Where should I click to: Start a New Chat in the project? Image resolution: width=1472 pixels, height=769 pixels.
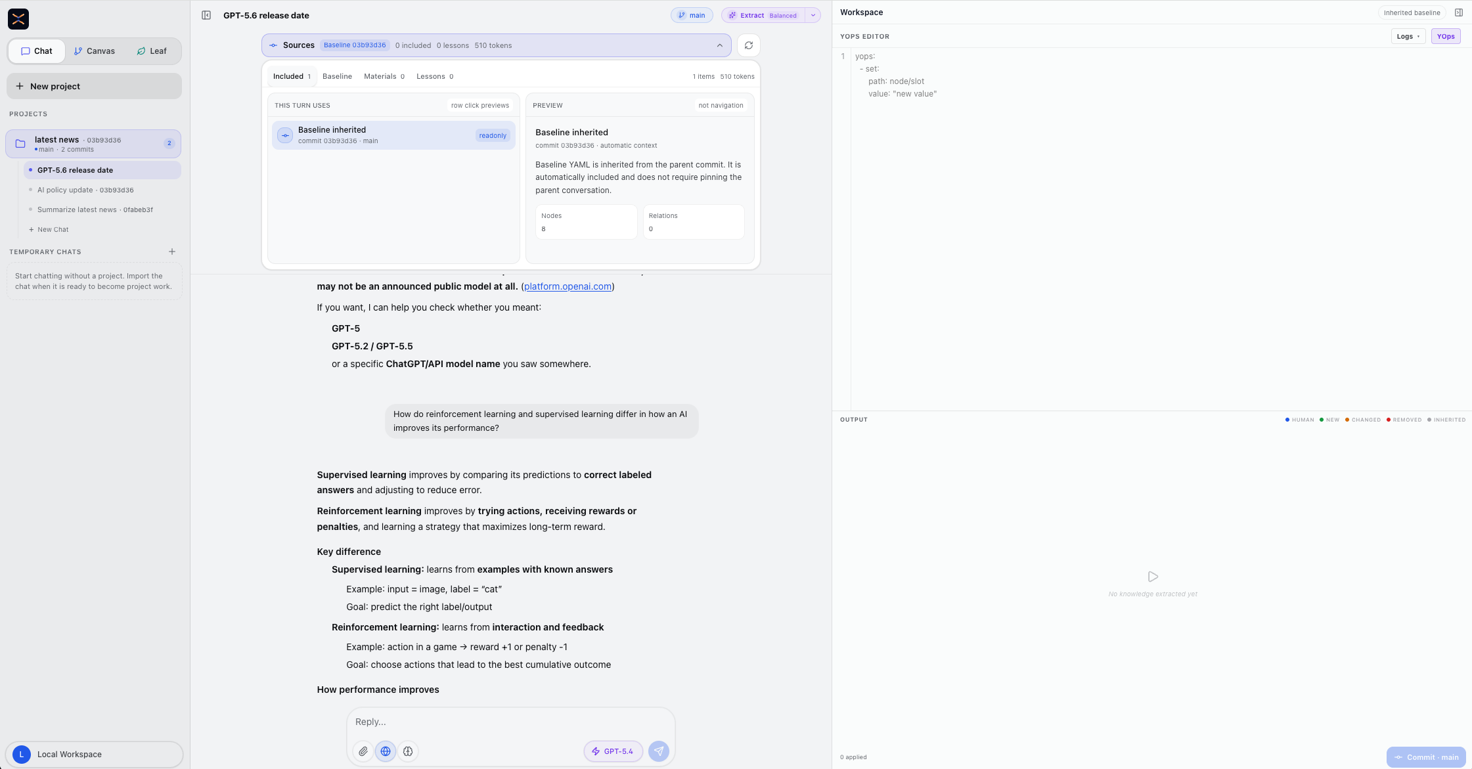(49, 230)
